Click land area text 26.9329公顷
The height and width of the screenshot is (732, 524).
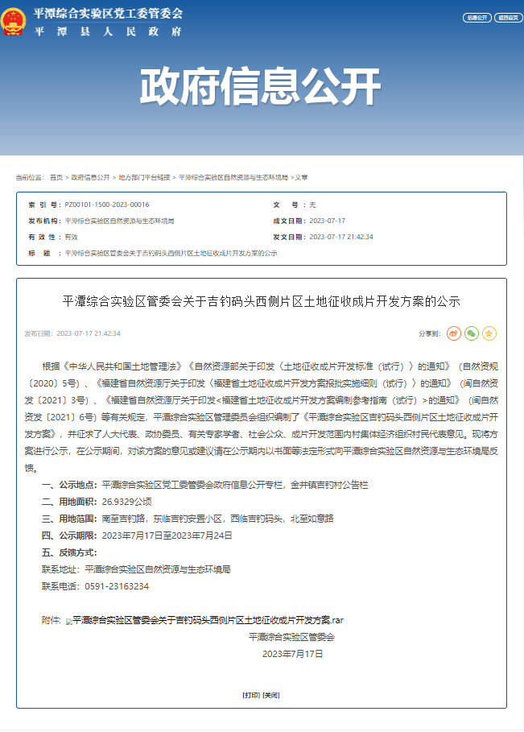[126, 502]
